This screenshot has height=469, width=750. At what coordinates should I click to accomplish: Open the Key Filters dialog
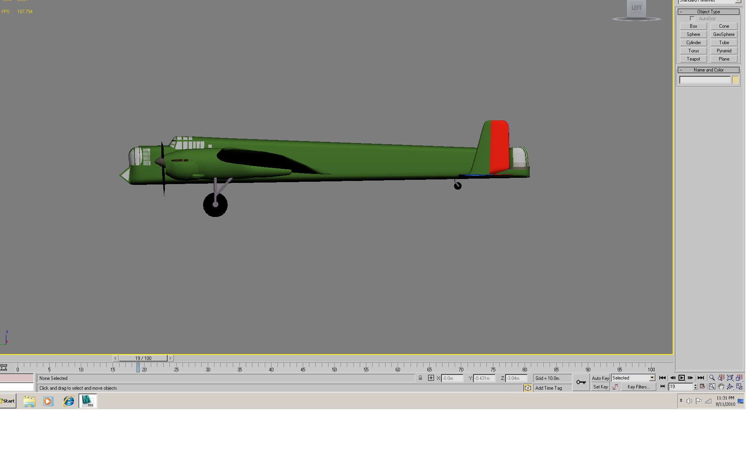(x=639, y=387)
